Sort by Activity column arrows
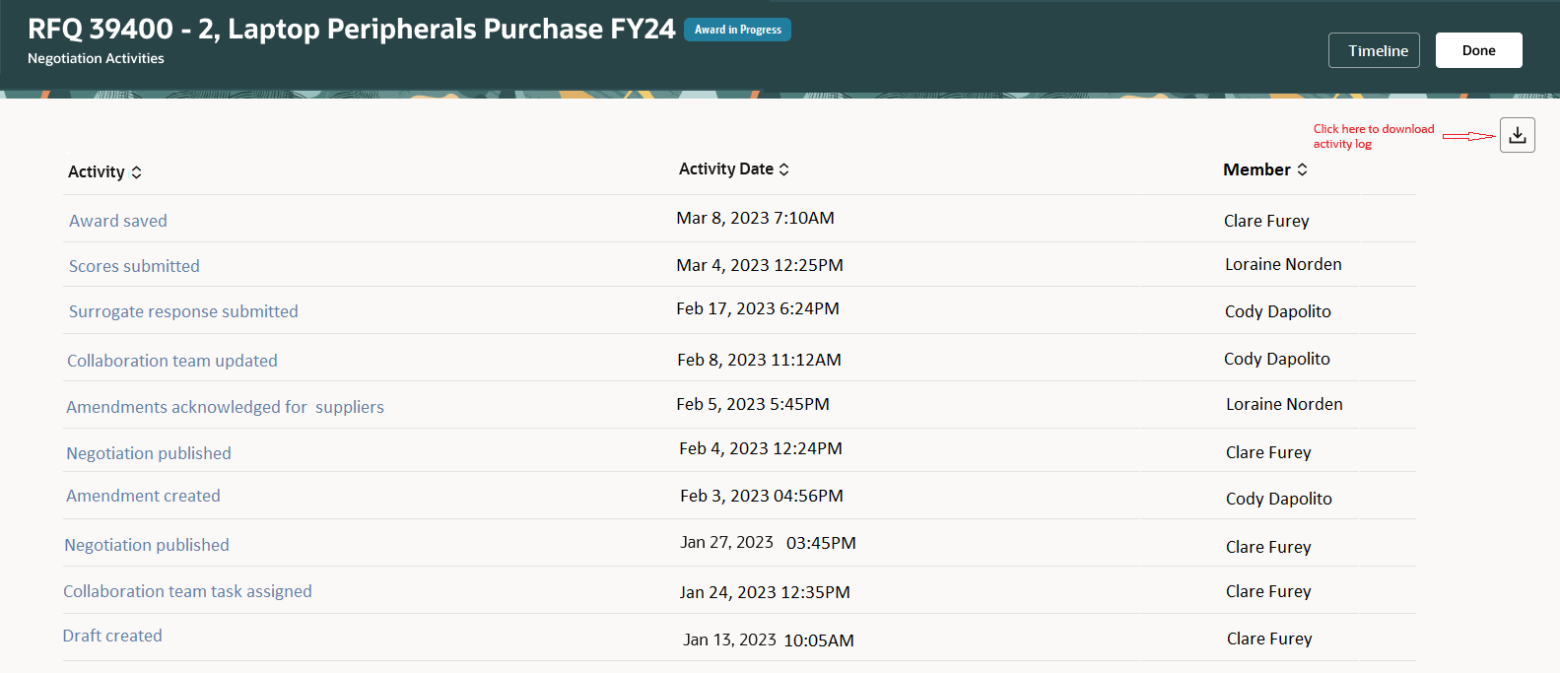 pos(136,172)
